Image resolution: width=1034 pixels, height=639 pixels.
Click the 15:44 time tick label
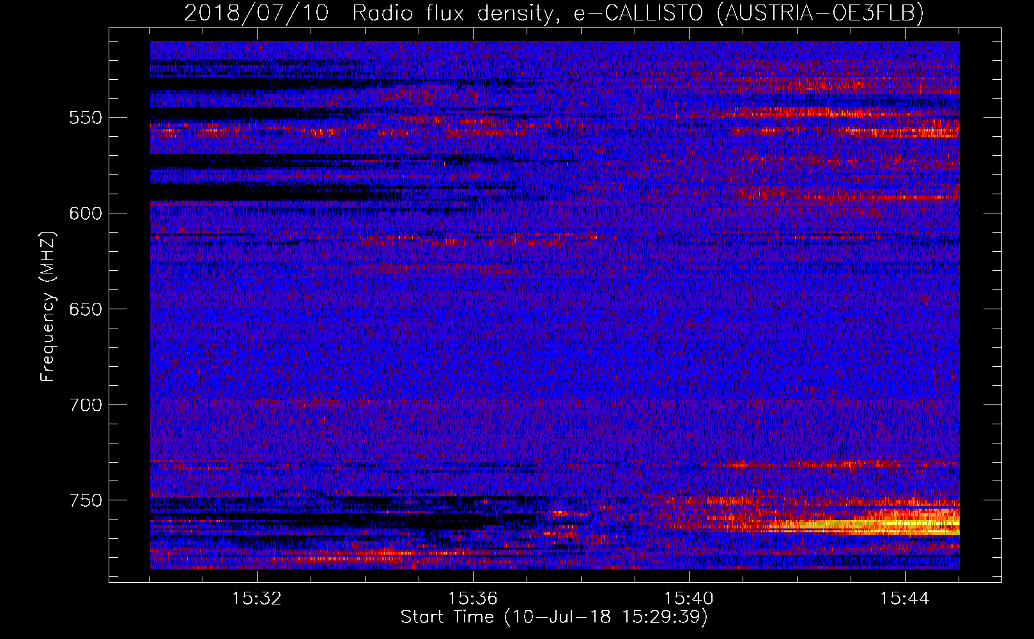point(905,599)
